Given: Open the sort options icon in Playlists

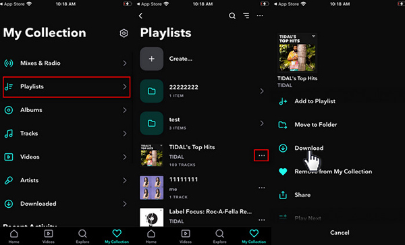Looking at the screenshot, I should [246, 16].
